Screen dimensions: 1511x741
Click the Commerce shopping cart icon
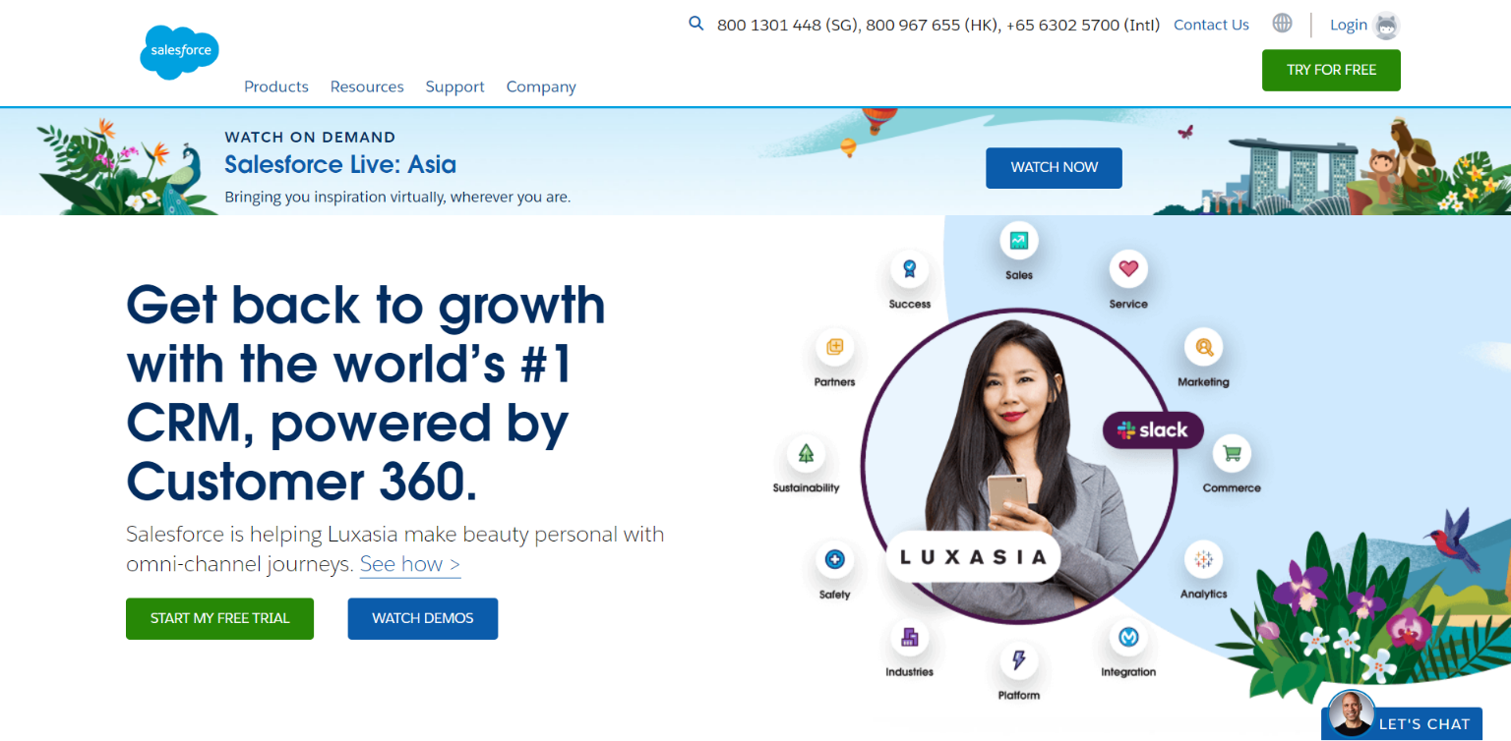pos(1231,453)
